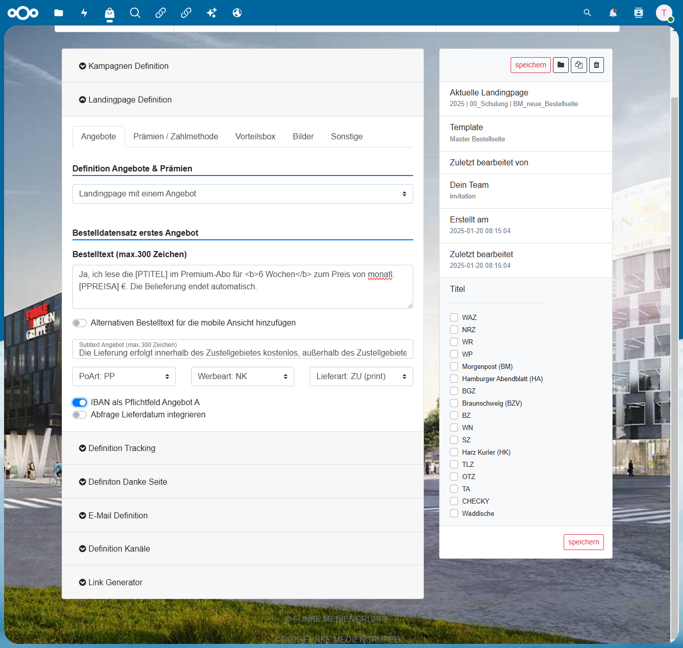Open the magnifier search in header

tap(588, 13)
